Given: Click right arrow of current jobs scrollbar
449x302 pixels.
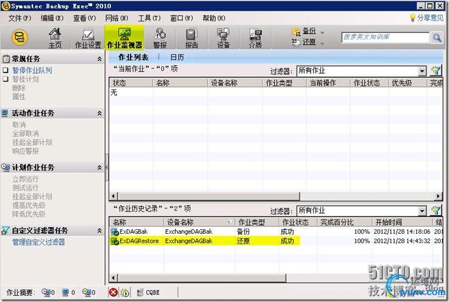Looking at the screenshot, I should [x=438, y=196].
